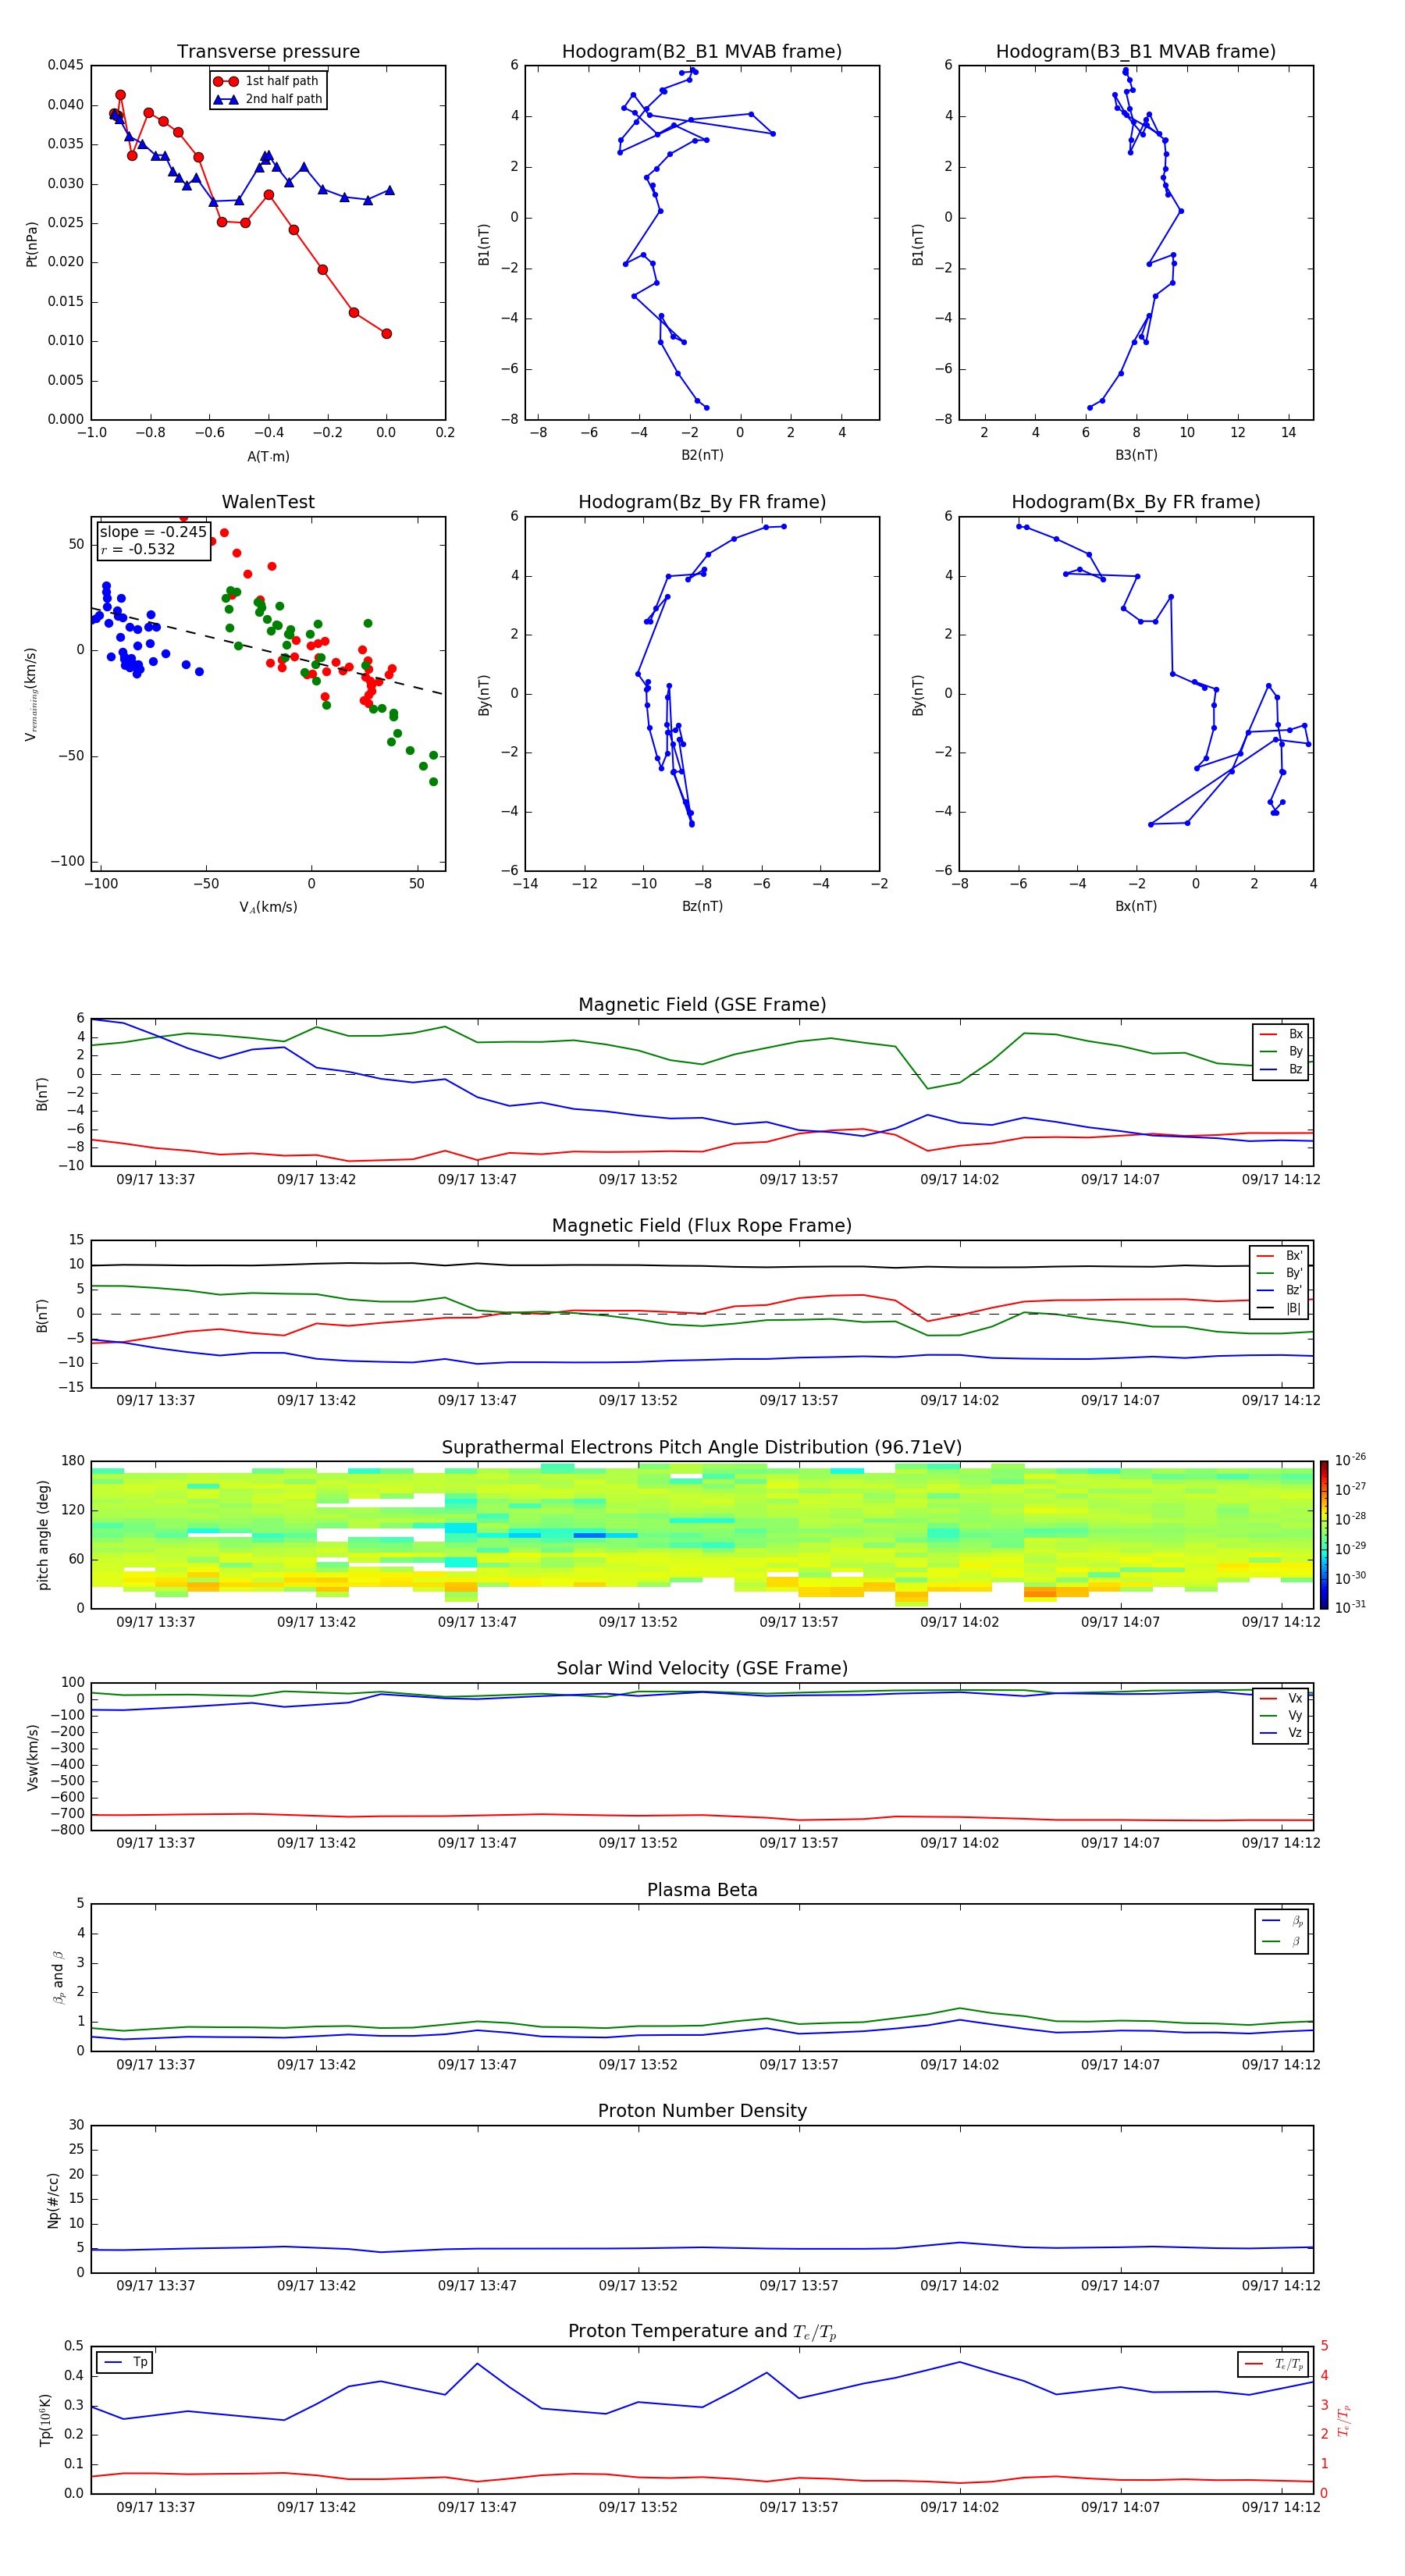1405x2576 pixels.
Task: Click the "B3(nT)" x-axis label
Action: coord(1136,455)
